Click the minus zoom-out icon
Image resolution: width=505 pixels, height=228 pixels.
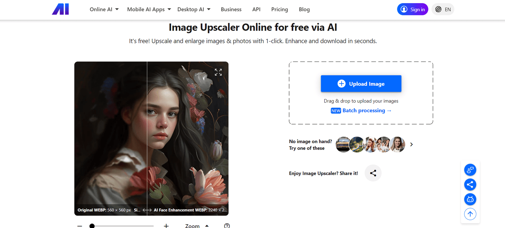(x=80, y=226)
